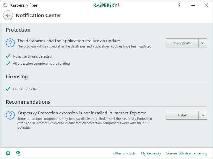Click License: 366 days remaining link
Screen dimensions: 213x159
tap(187, 153)
